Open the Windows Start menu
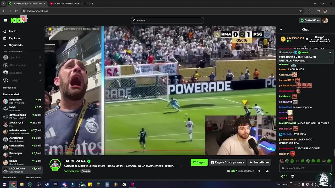Screen dimensions: 335x188 coord(4,185)
